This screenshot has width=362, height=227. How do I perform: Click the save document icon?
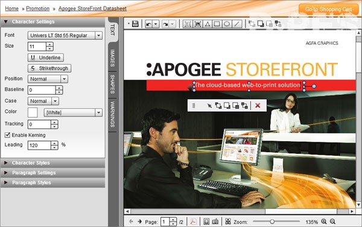pyautogui.click(x=135, y=24)
